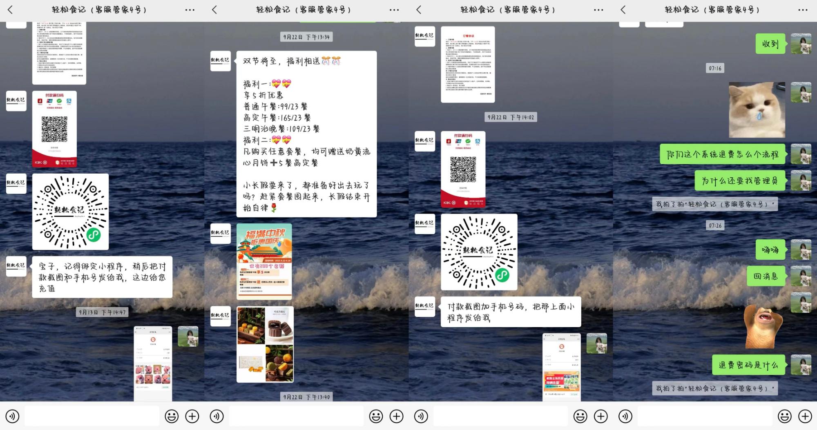This screenshot has width=817, height=430.
Task: Open plus attachment menu in the second chat panel
Action: (x=396, y=416)
